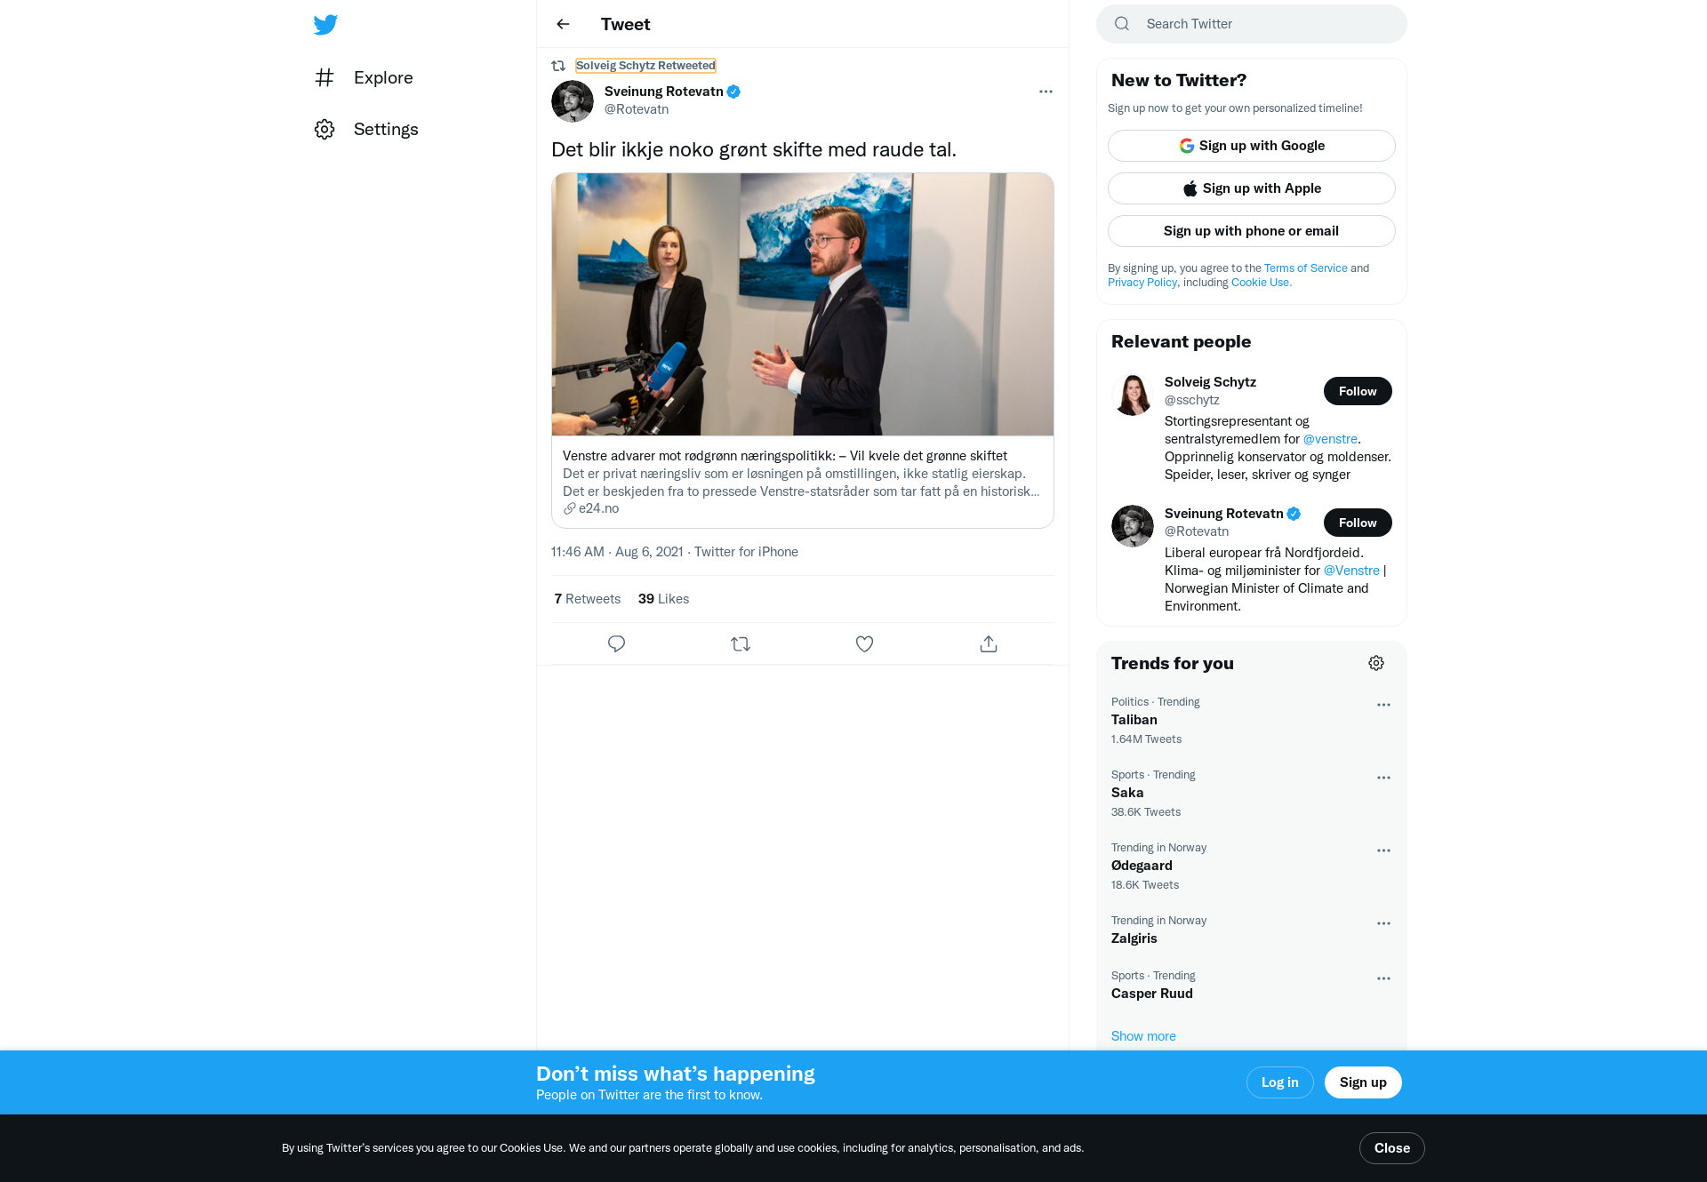Open Explore in the sidebar
Image resolution: width=1707 pixels, height=1182 pixels.
coord(364,77)
